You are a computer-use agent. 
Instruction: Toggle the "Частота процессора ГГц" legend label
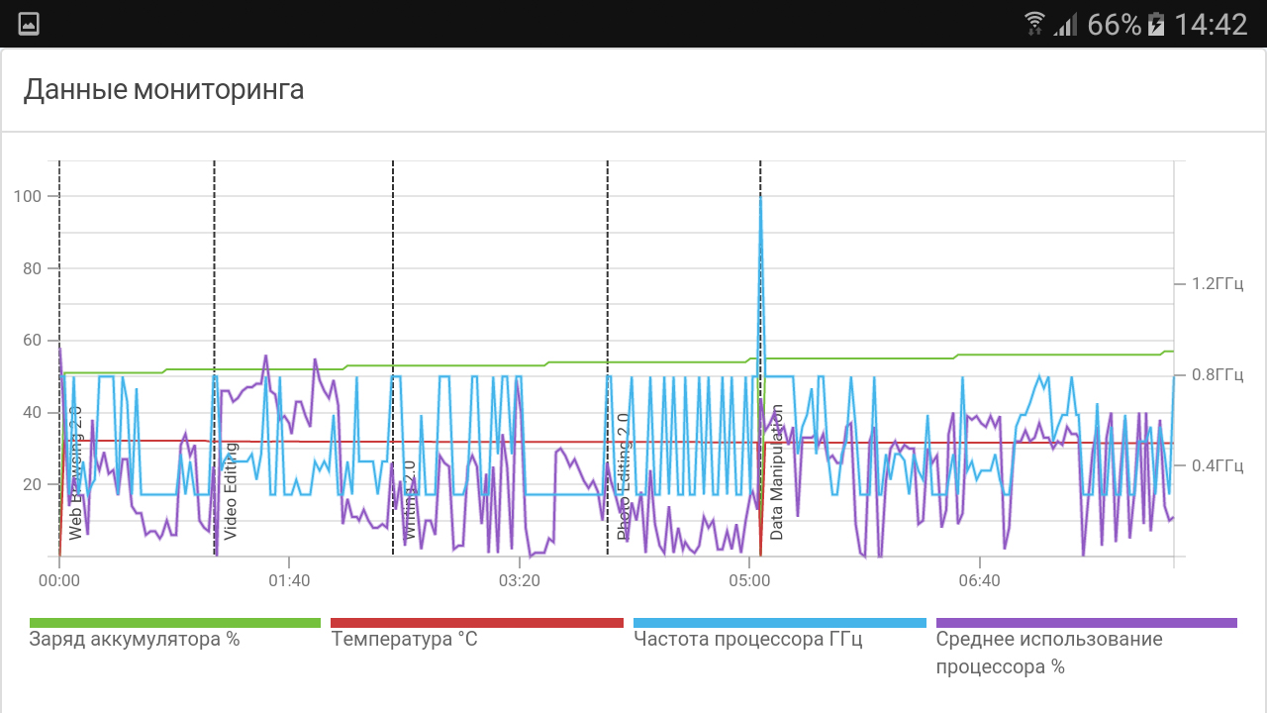747,640
